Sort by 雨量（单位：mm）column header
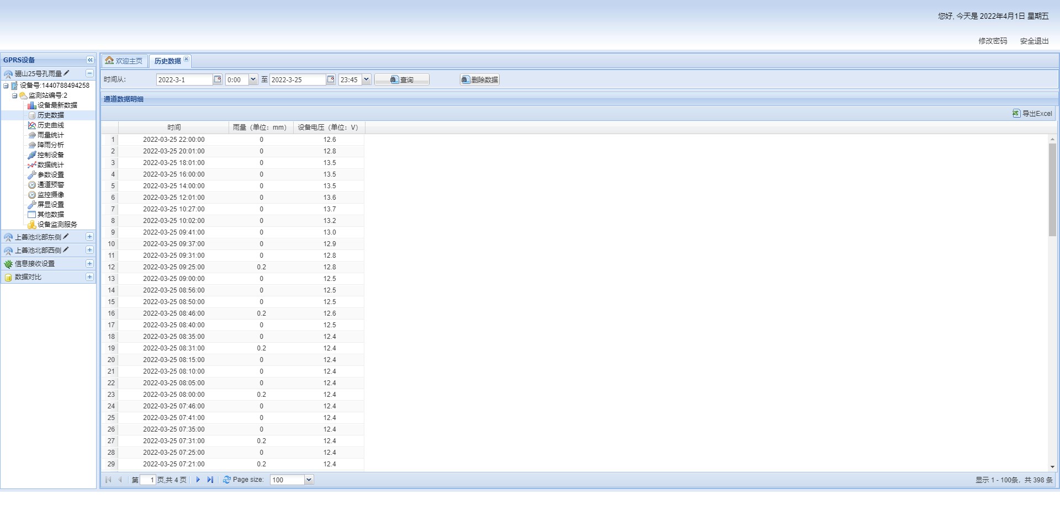The width and height of the screenshot is (1060, 505). tap(260, 127)
